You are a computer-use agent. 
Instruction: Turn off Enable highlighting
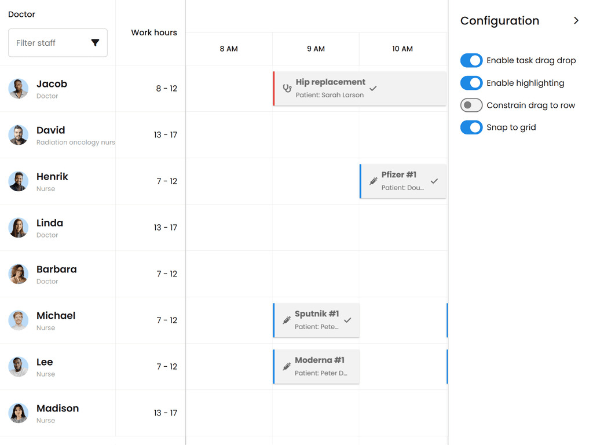(472, 83)
